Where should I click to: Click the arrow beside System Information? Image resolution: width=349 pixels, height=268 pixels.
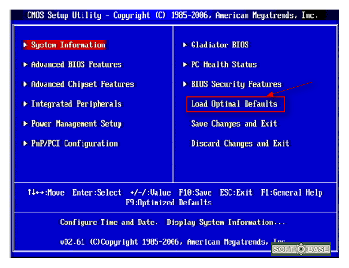[x=25, y=45]
